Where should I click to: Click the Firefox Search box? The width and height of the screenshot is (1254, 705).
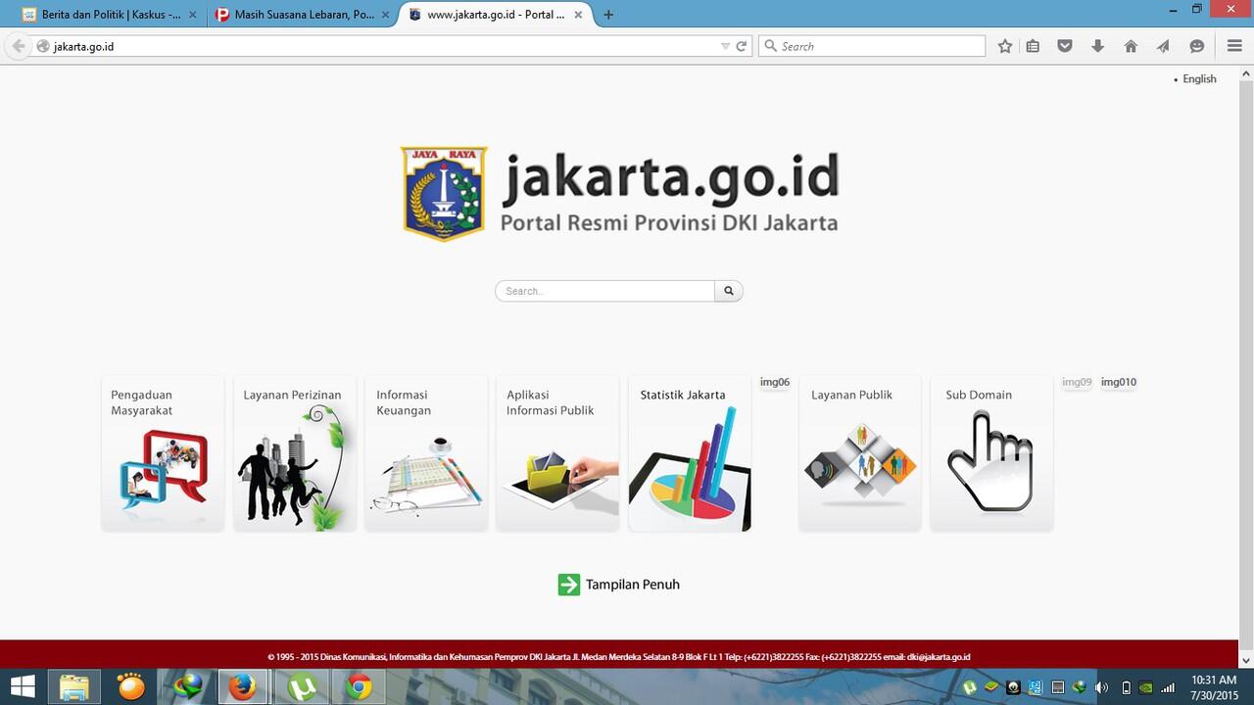(x=871, y=46)
